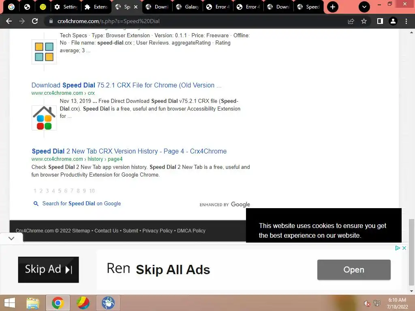Open Download Speed Dial 75.2.1 CRX link
The width and height of the screenshot is (415, 311).
click(x=126, y=85)
